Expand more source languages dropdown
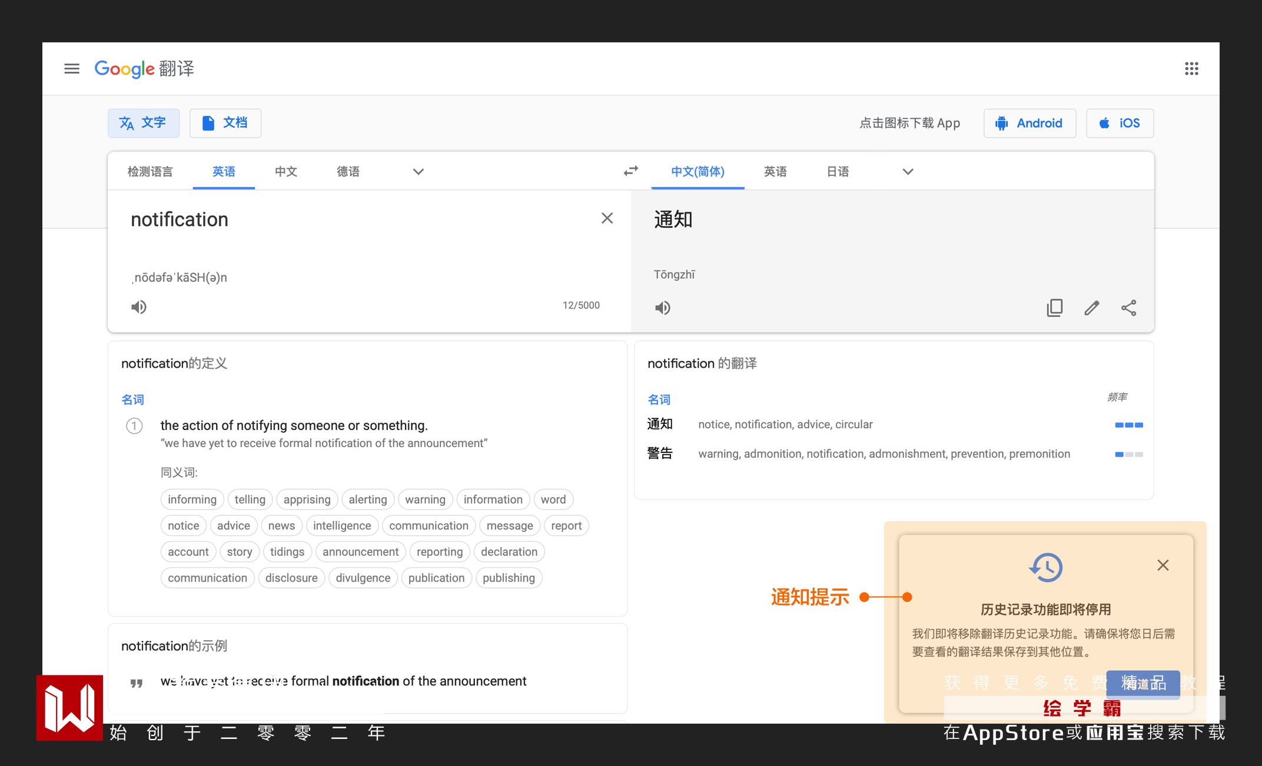The width and height of the screenshot is (1262, 766). coord(418,172)
